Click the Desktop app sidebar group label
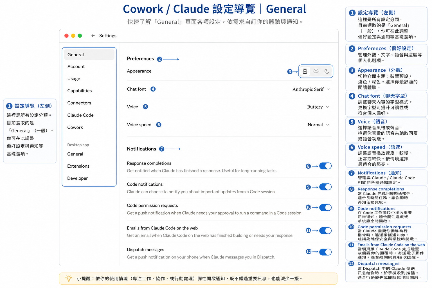Screen dimensions: 432x288 [x=78, y=145]
